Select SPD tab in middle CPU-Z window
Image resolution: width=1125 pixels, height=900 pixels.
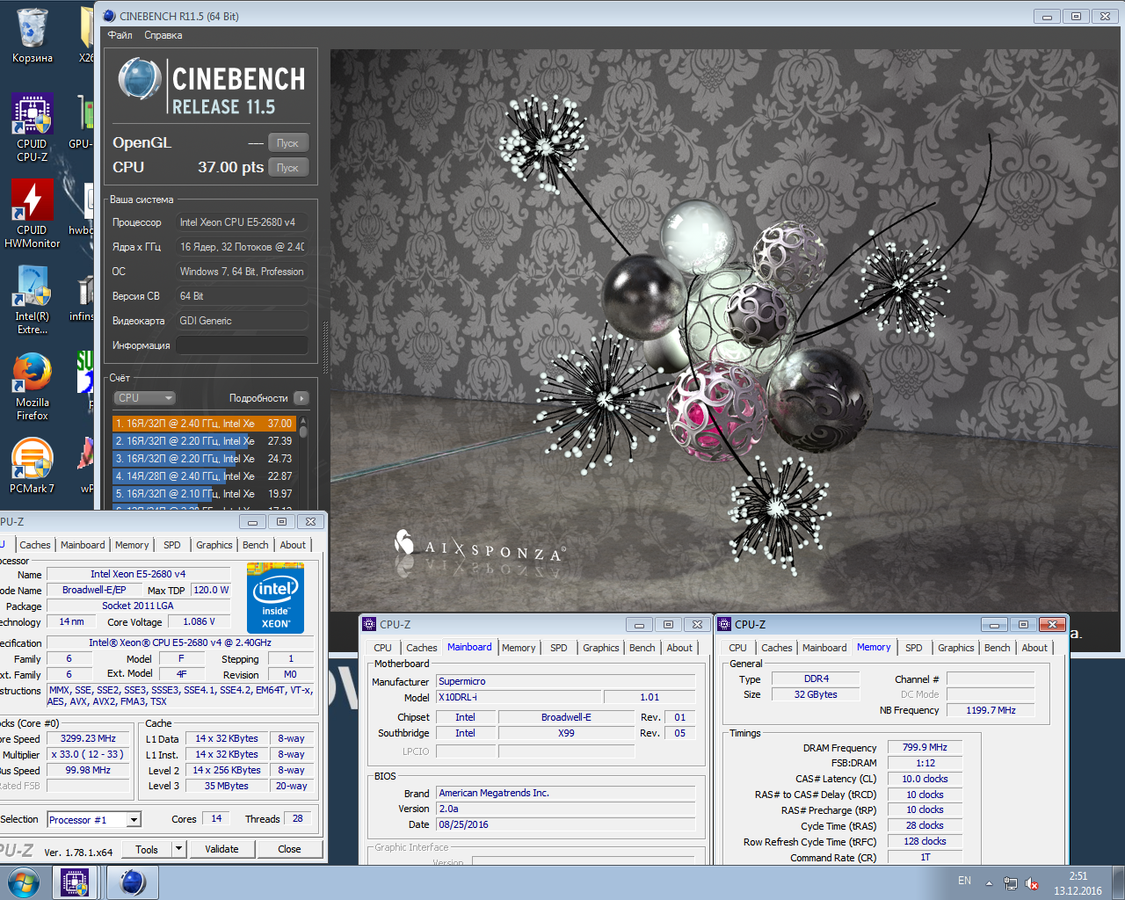coord(559,648)
